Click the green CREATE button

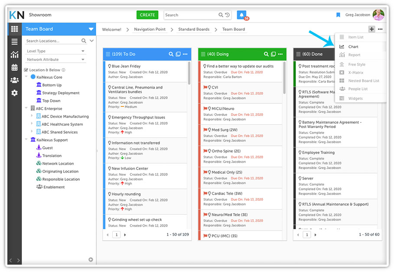pyautogui.click(x=147, y=15)
